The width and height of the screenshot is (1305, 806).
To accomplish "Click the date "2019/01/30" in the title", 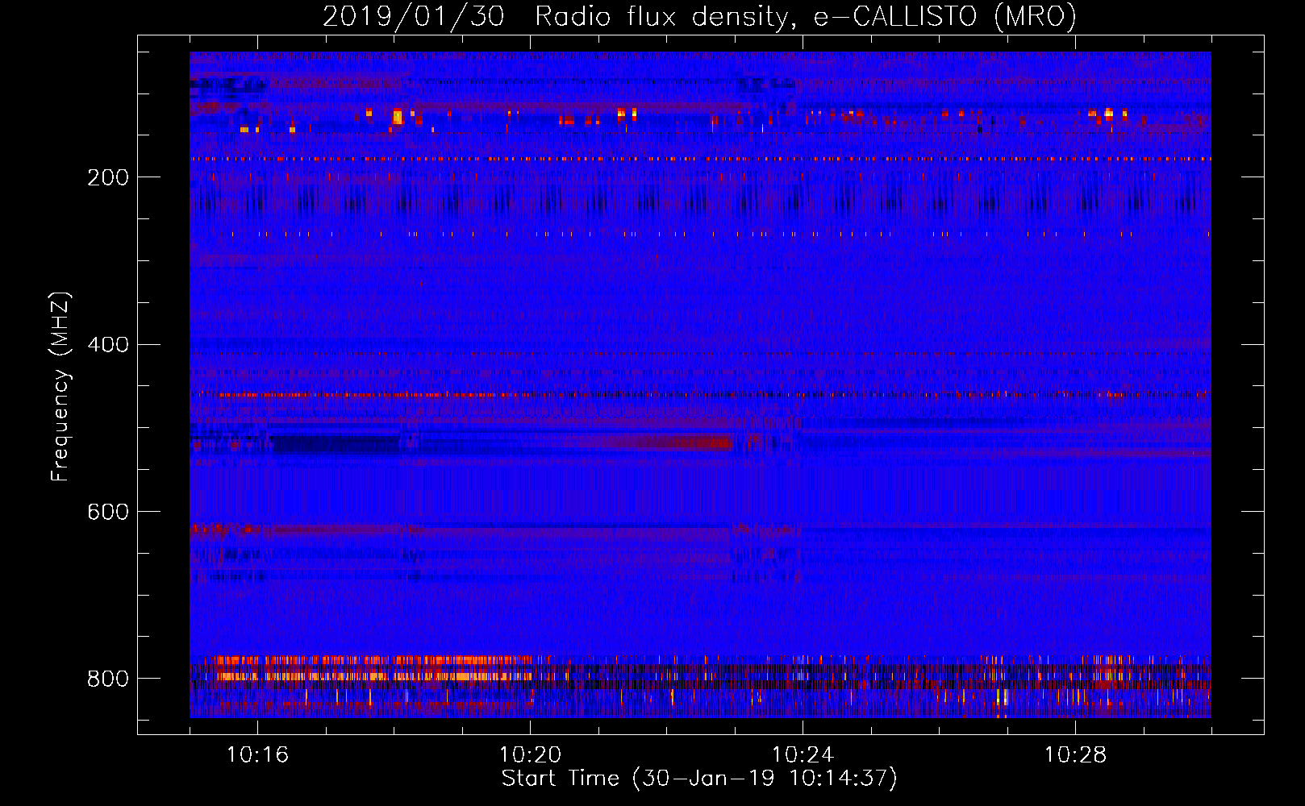I will click(x=414, y=16).
